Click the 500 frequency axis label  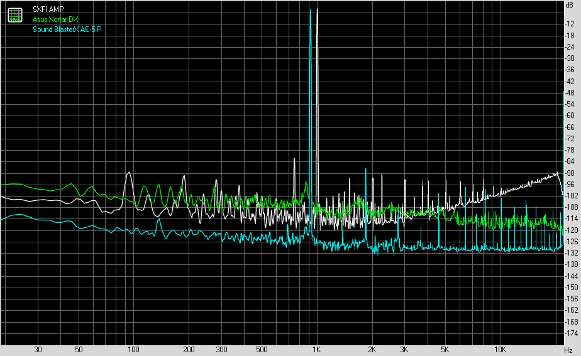click(262, 349)
